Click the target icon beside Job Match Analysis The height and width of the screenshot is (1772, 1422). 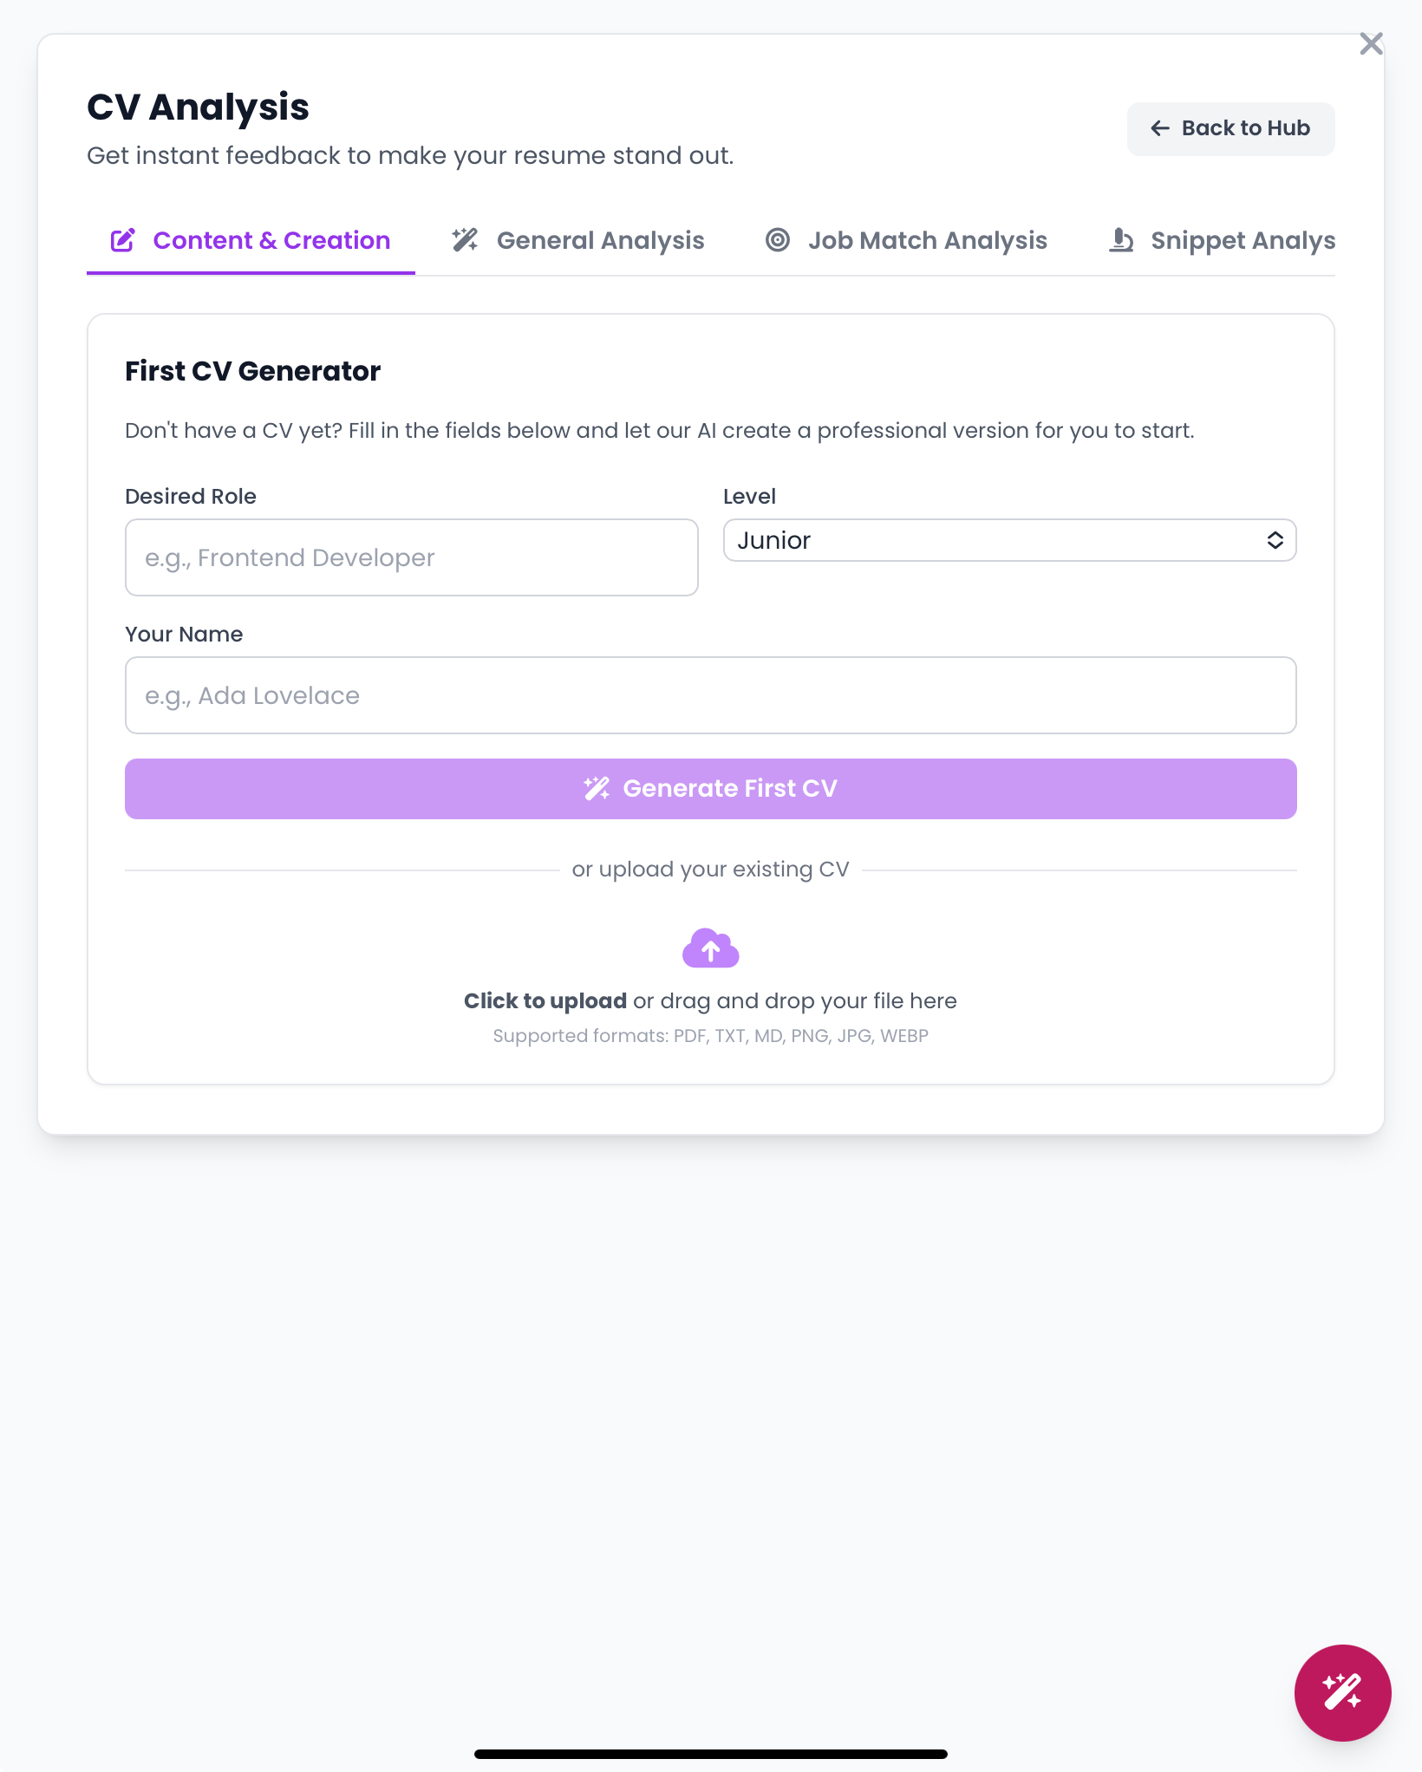pyautogui.click(x=778, y=240)
